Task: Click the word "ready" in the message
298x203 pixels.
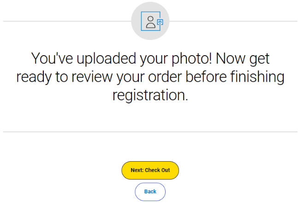Action: [34, 77]
